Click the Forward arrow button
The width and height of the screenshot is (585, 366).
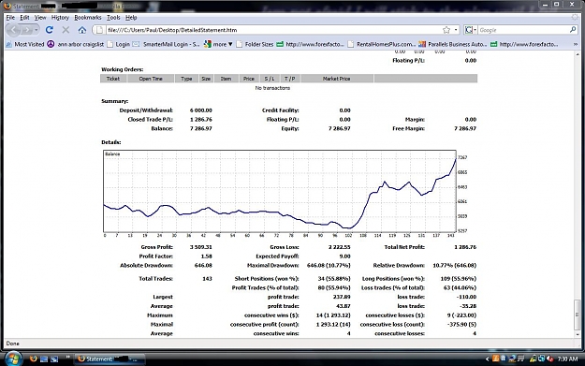click(x=27, y=30)
